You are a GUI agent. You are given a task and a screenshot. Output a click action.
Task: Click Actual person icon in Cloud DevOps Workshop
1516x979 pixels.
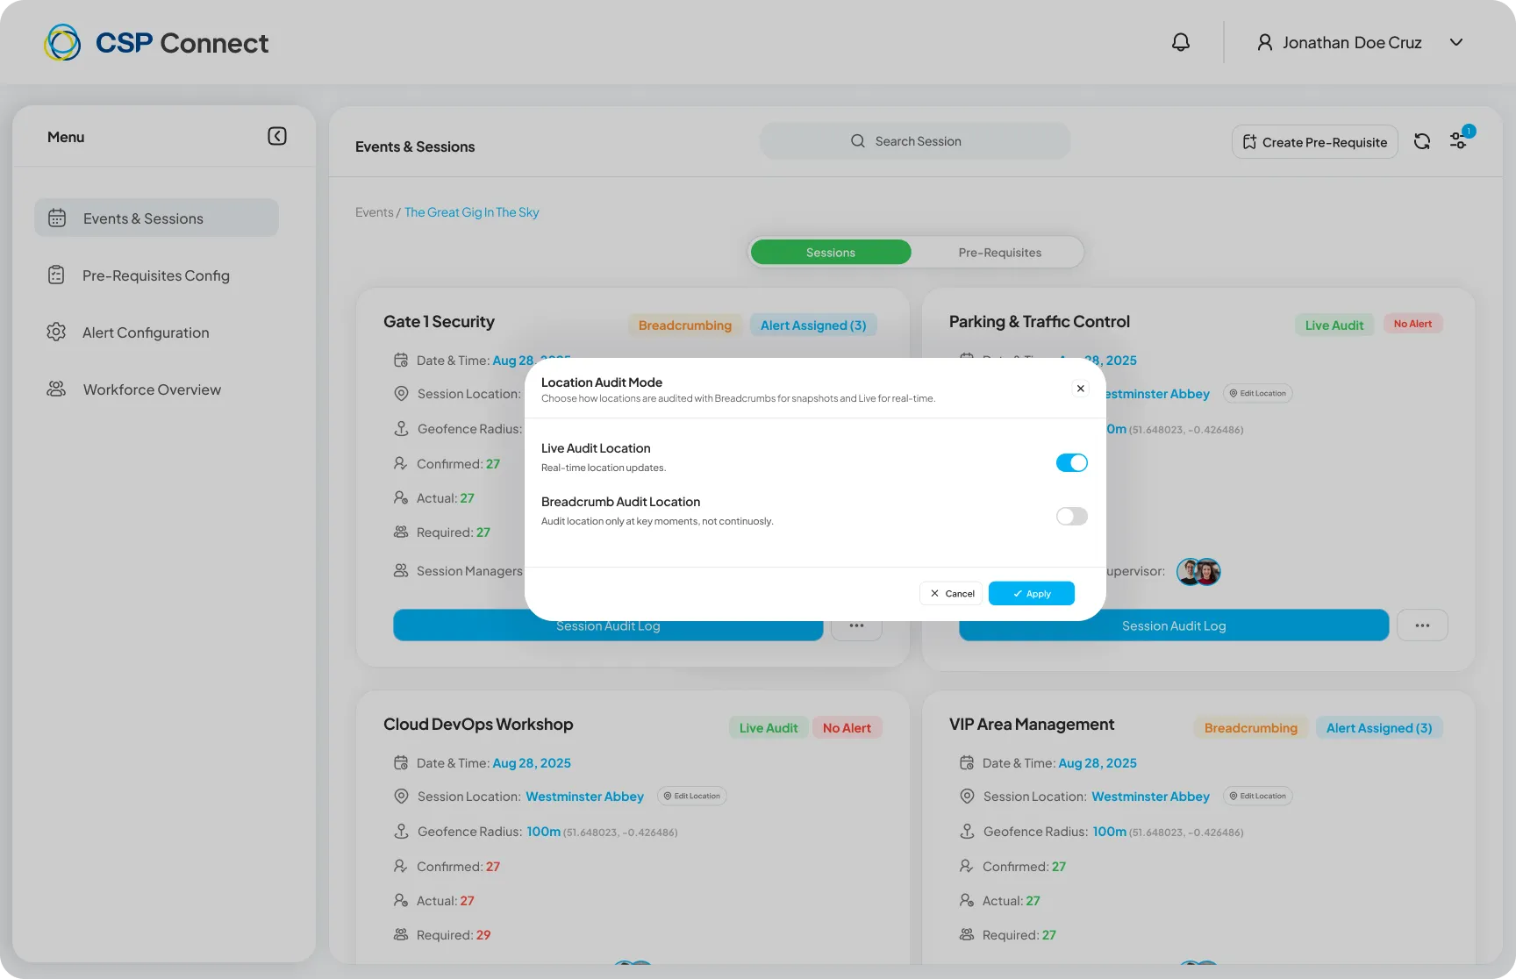401,900
